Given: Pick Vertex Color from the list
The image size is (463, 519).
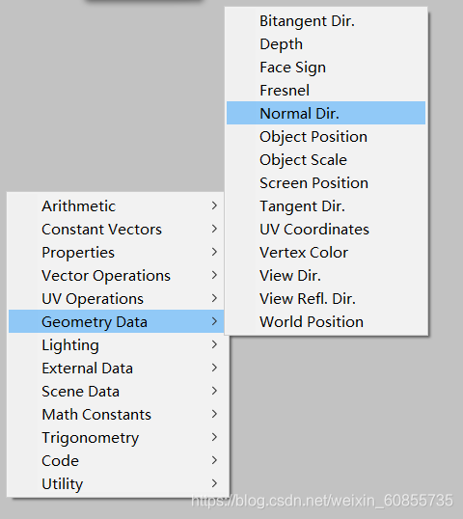Looking at the screenshot, I should (x=326, y=252).
